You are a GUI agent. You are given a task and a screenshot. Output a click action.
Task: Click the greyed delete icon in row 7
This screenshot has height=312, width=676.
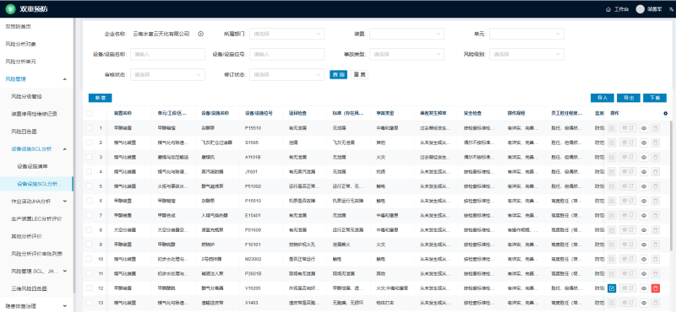(656, 216)
